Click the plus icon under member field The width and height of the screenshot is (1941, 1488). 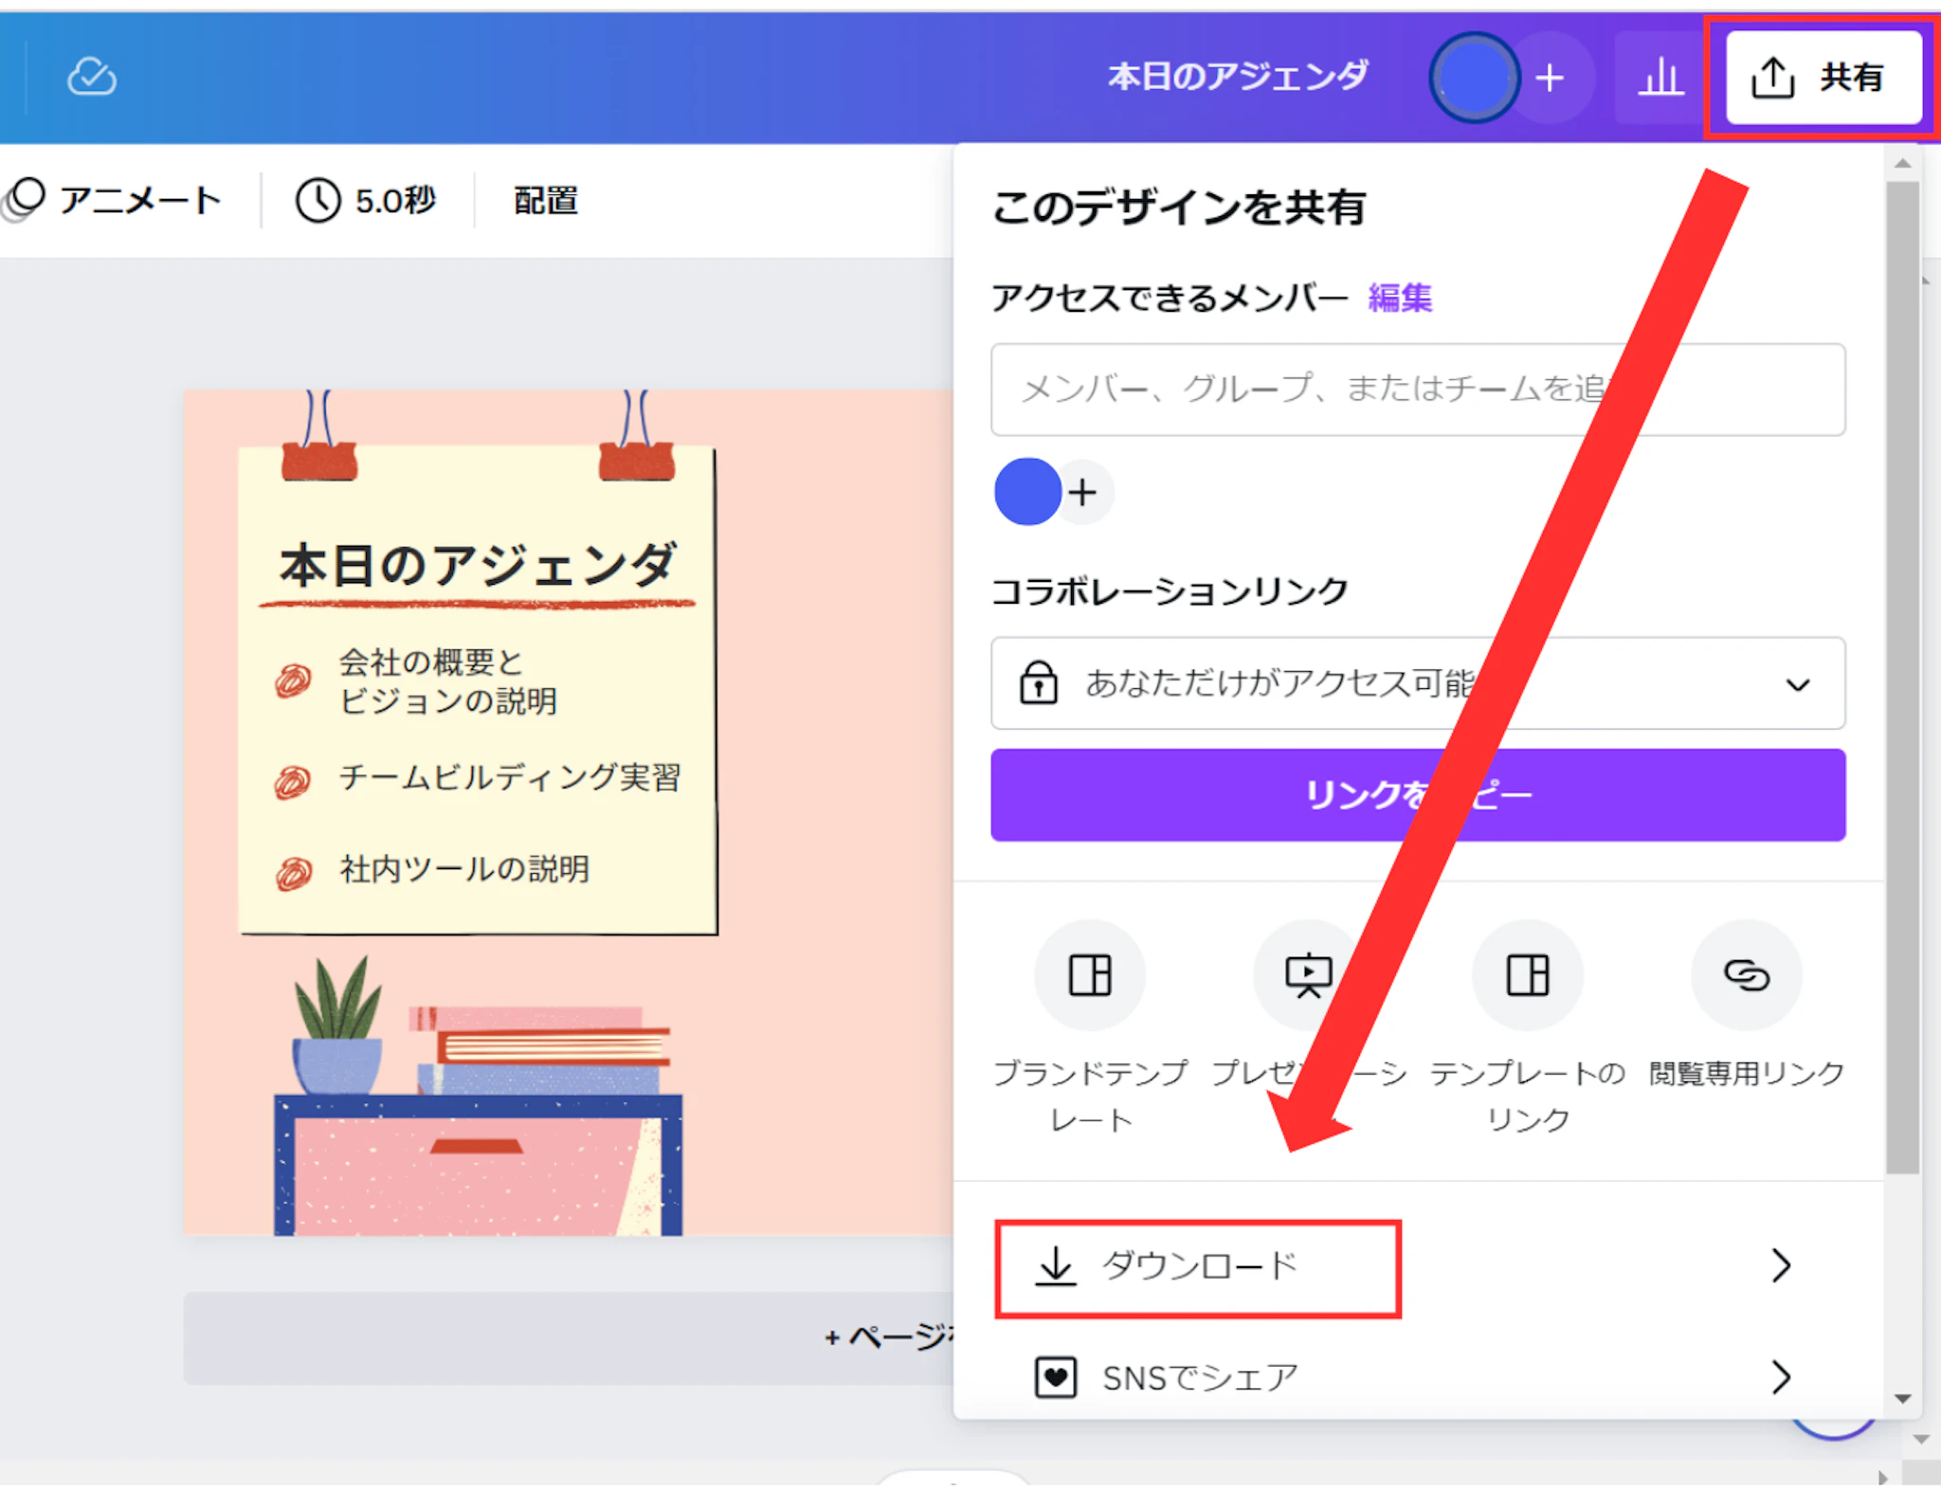(x=1083, y=493)
